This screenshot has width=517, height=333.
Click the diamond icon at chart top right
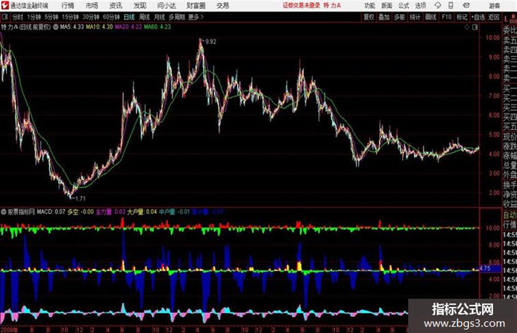point(467,27)
